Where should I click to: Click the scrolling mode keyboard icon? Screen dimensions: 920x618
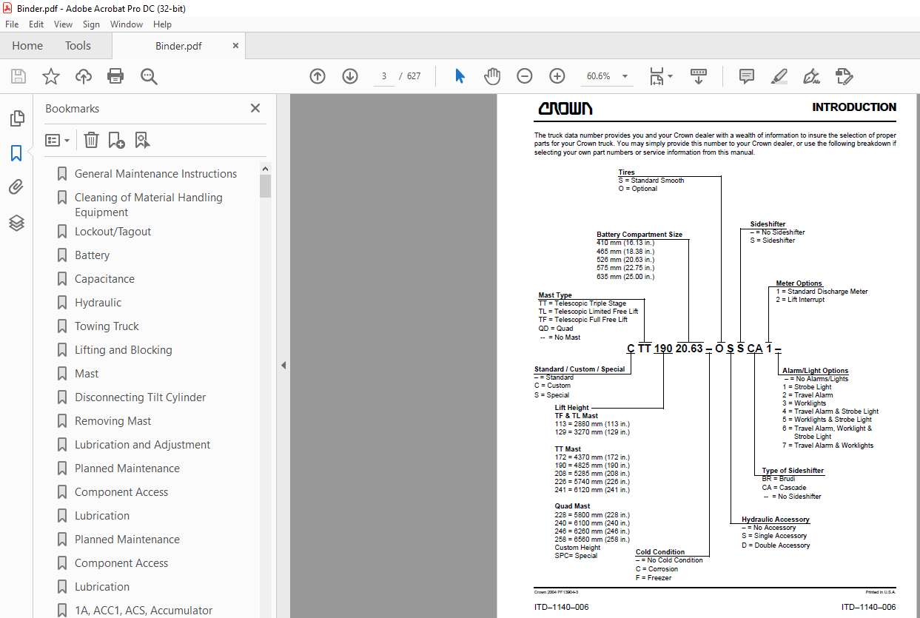click(699, 76)
